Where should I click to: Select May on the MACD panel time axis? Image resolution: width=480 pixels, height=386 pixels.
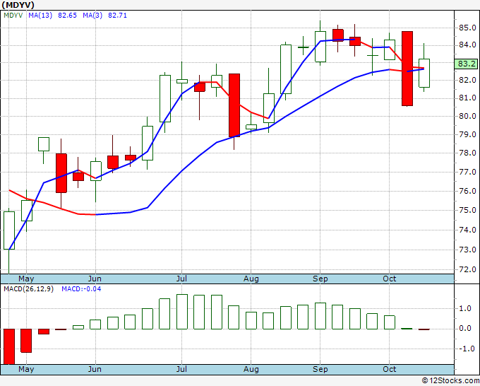pyautogui.click(x=26, y=369)
